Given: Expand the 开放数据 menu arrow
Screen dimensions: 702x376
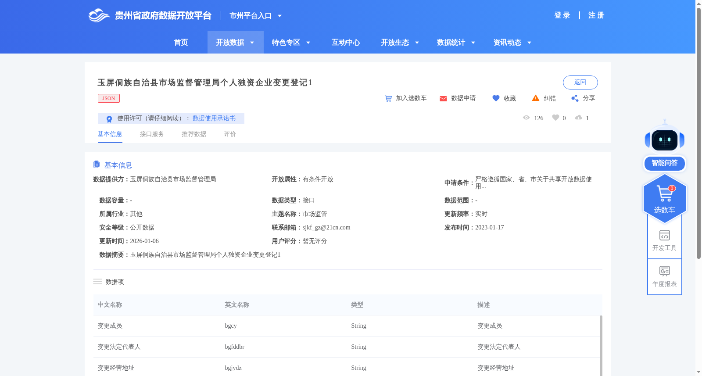Looking at the screenshot, I should coord(252,43).
